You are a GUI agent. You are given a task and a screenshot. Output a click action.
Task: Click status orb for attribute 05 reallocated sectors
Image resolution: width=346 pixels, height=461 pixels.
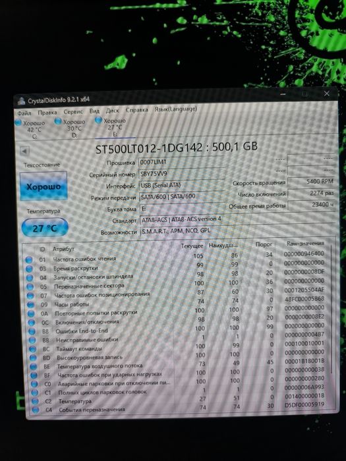(30, 286)
